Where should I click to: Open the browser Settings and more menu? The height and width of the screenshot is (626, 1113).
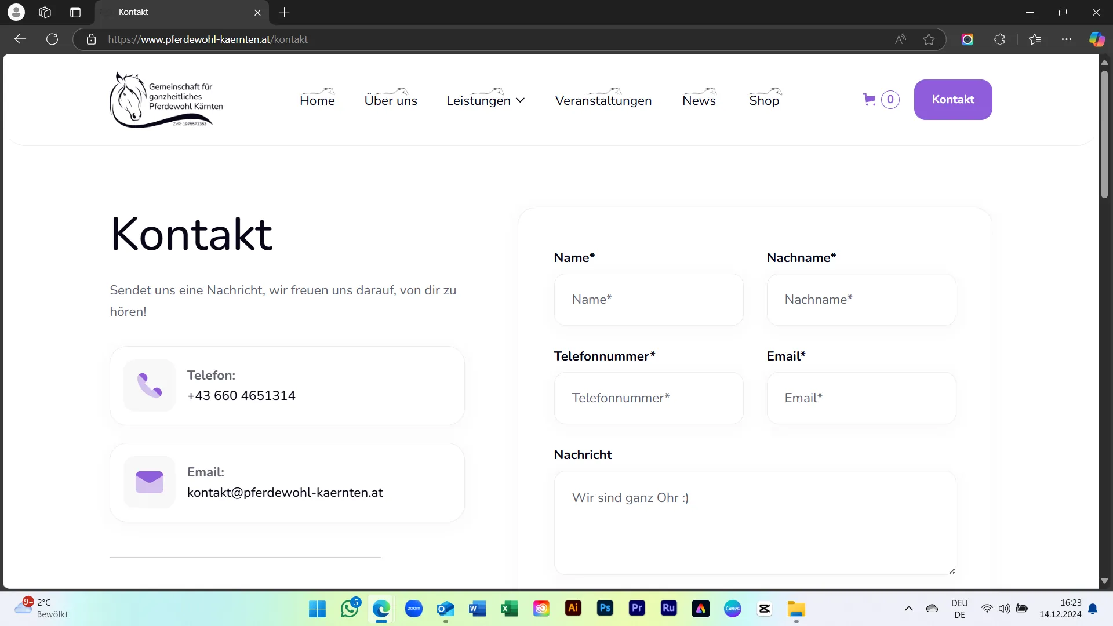(x=1067, y=39)
